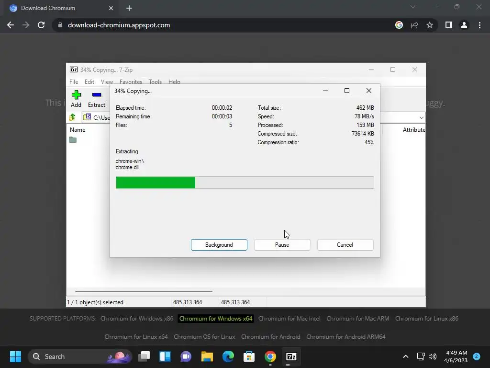Image resolution: width=490 pixels, height=368 pixels.
Task: Select Chromium for Linux x64 link
Action: 136,337
